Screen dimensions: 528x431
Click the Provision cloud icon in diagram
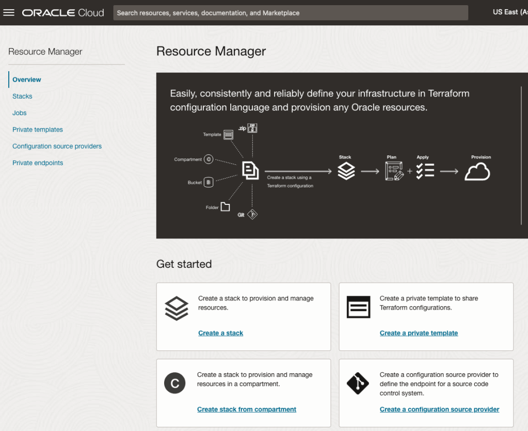pyautogui.click(x=477, y=172)
